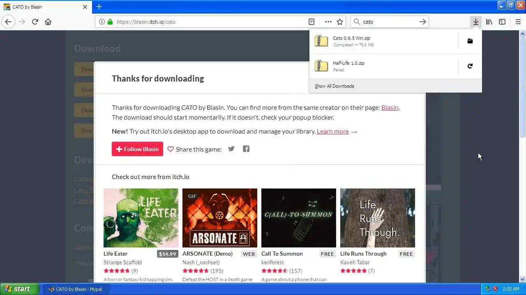Image resolution: width=526 pixels, height=295 pixels.
Task: Click the Half-Life 1.0.zip download entry
Action: click(x=383, y=66)
